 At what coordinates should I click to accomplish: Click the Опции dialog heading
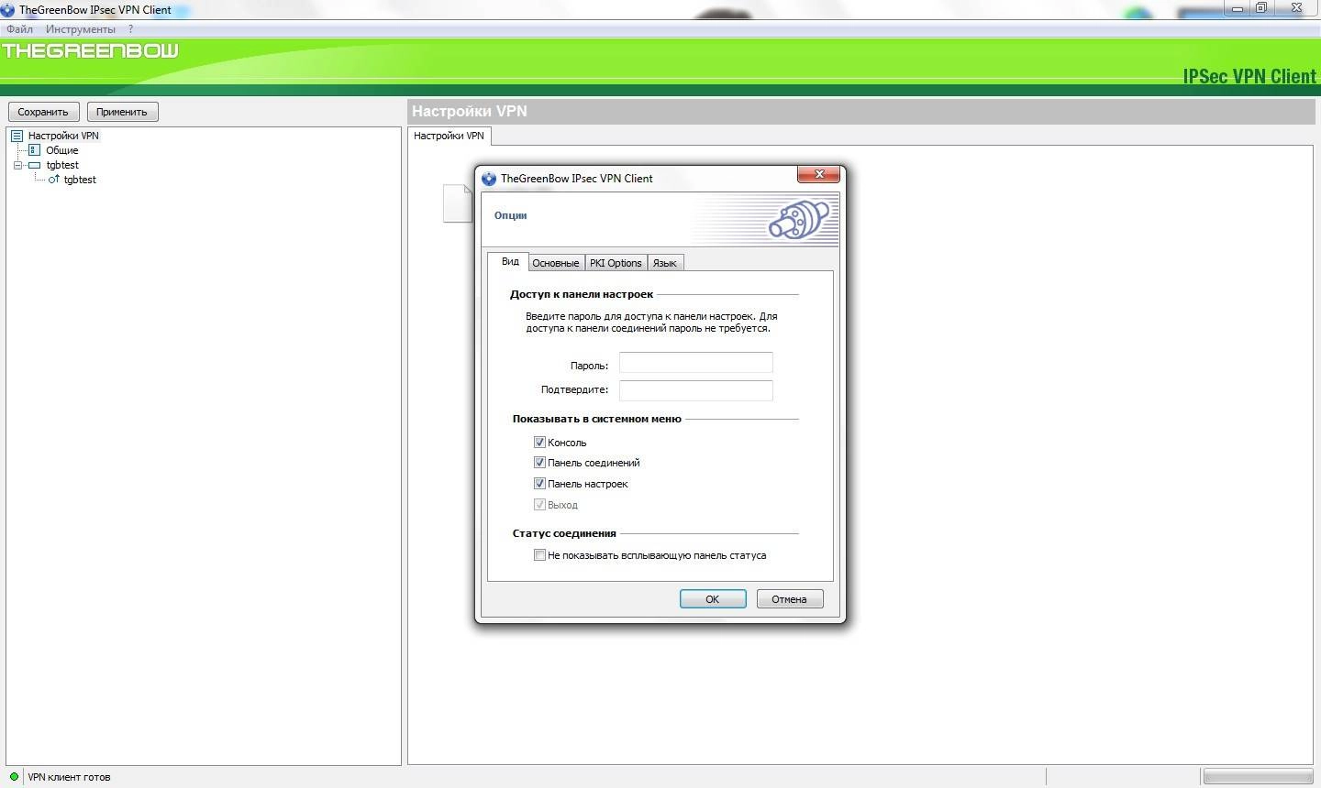(x=511, y=215)
